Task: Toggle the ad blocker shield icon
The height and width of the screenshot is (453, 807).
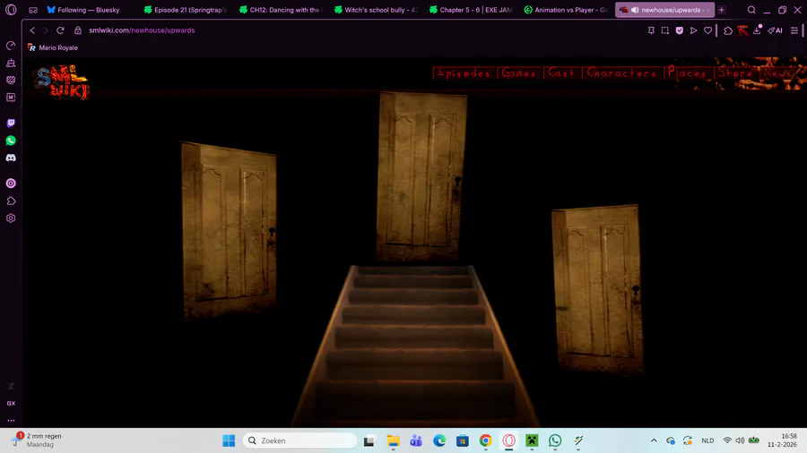Action: pos(680,30)
